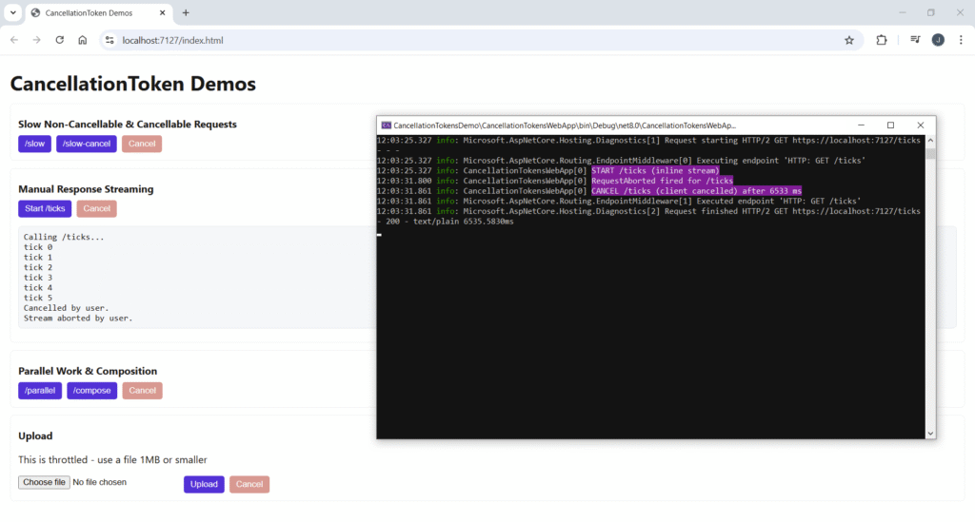Click the 'CancellationToken Demos' page heading
The image size is (975, 522).
point(133,84)
